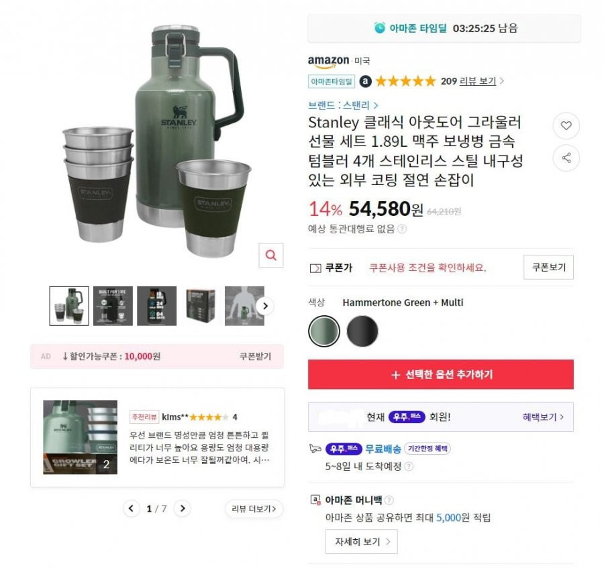The image size is (604, 570).
Task: Click 선택한 옵션 추가하기 red button
Action: coord(441,374)
